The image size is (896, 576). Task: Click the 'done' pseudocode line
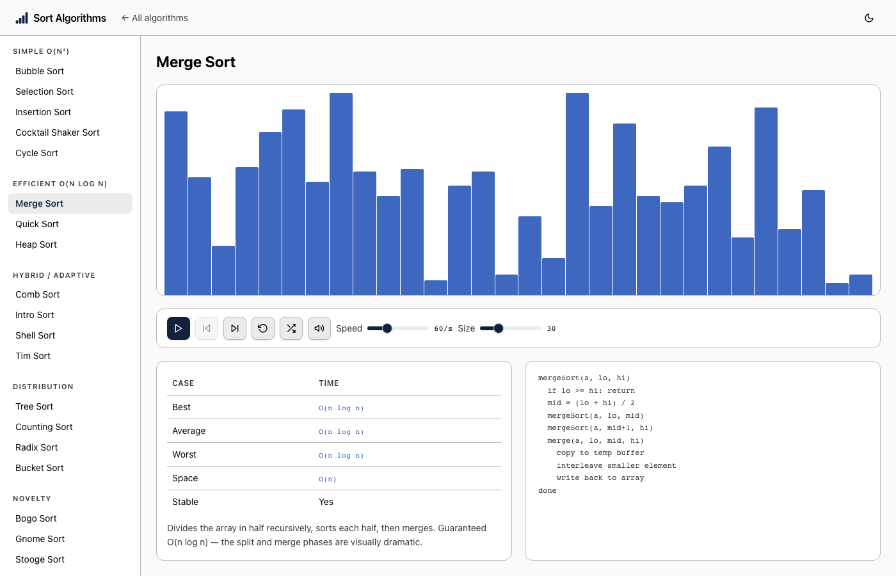(x=547, y=491)
